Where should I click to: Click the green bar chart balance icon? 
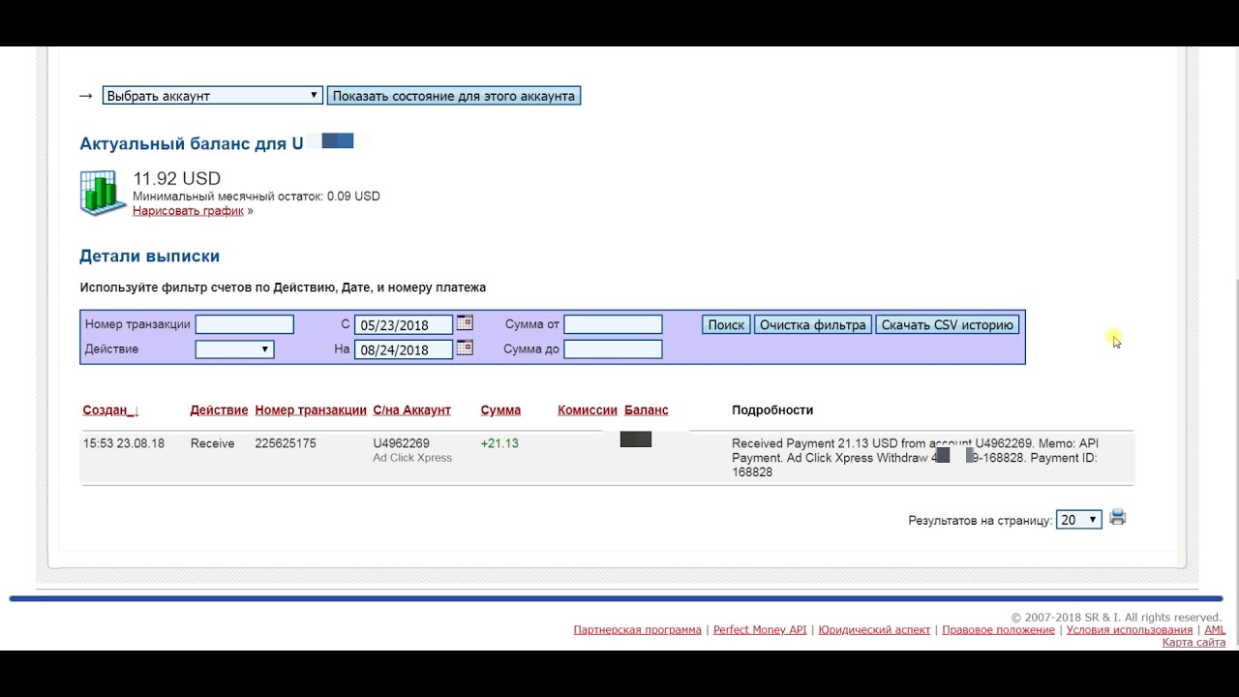pos(103,193)
